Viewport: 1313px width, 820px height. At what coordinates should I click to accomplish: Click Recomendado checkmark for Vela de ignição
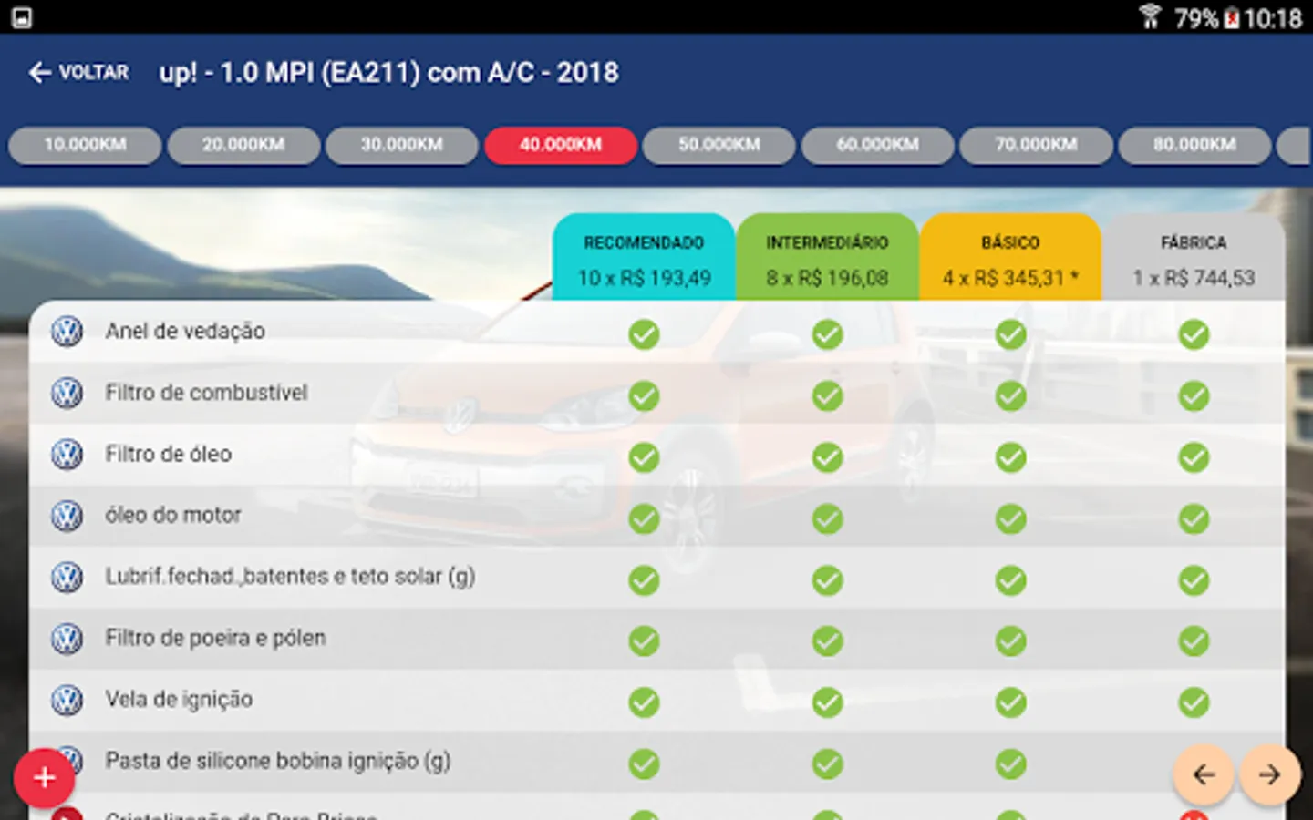[x=644, y=702]
